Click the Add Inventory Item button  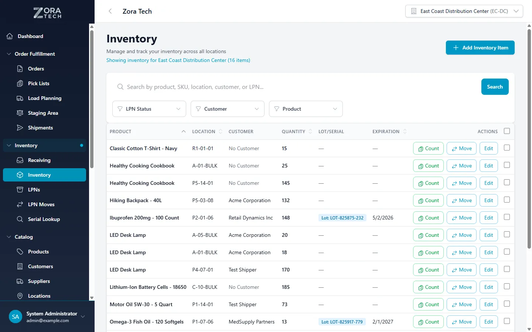coord(480,48)
